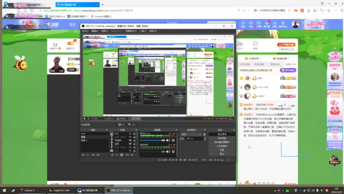Remove selected scene with minus icon
344x194 pixels.
click(x=88, y=155)
